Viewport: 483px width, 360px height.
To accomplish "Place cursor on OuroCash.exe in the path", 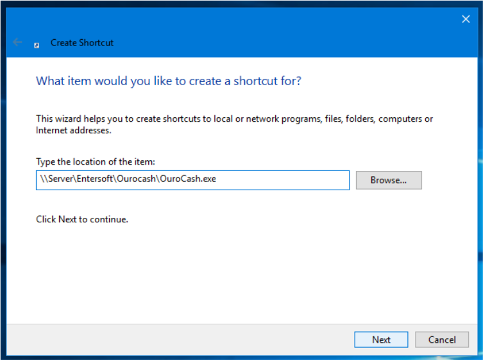I will tap(187, 179).
